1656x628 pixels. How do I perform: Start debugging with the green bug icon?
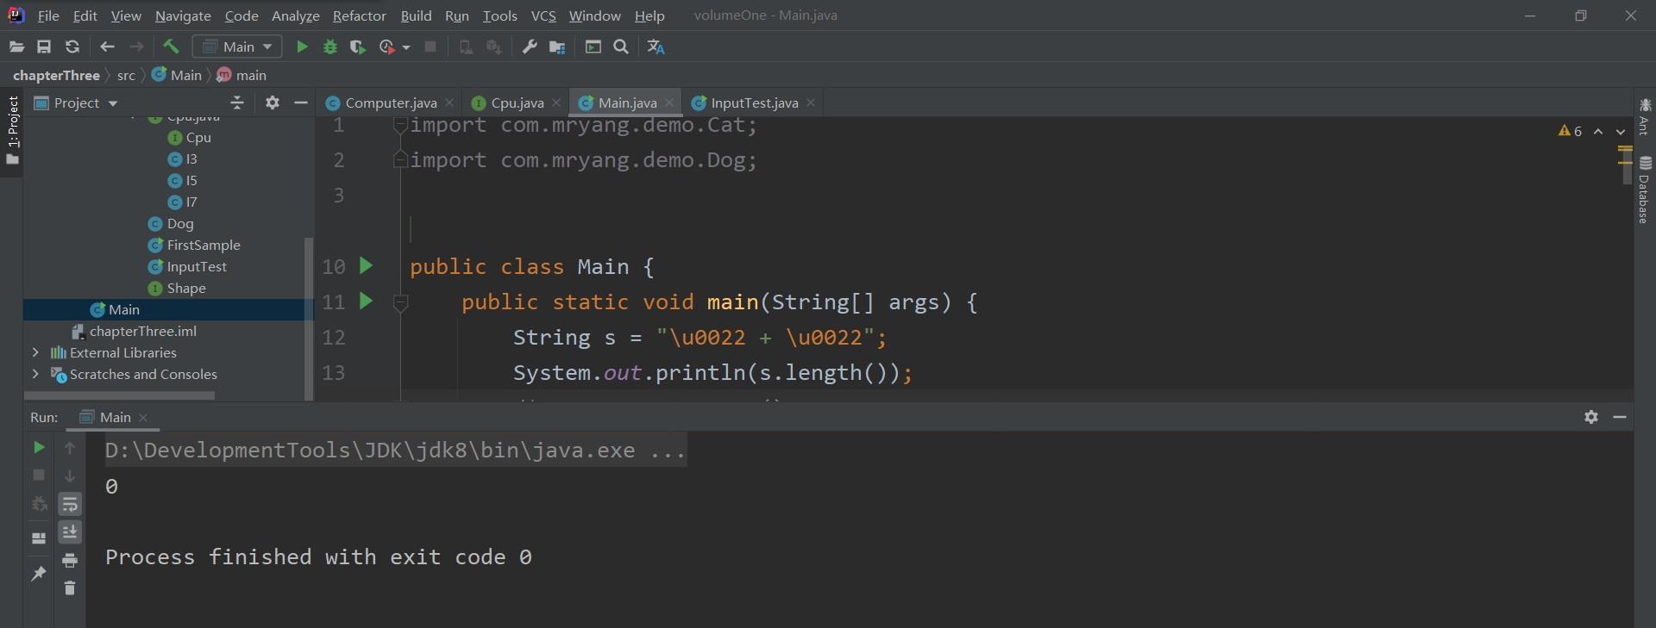(329, 47)
